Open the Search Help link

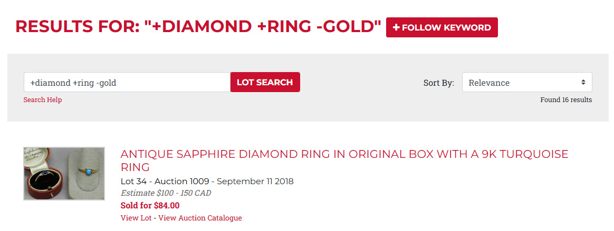[x=43, y=100]
